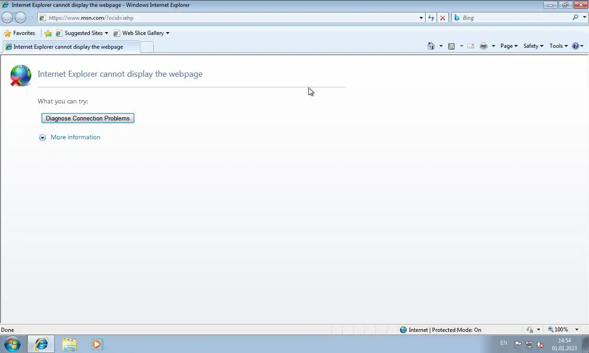
Task: Click the muted volume tray icon
Action: (541, 344)
